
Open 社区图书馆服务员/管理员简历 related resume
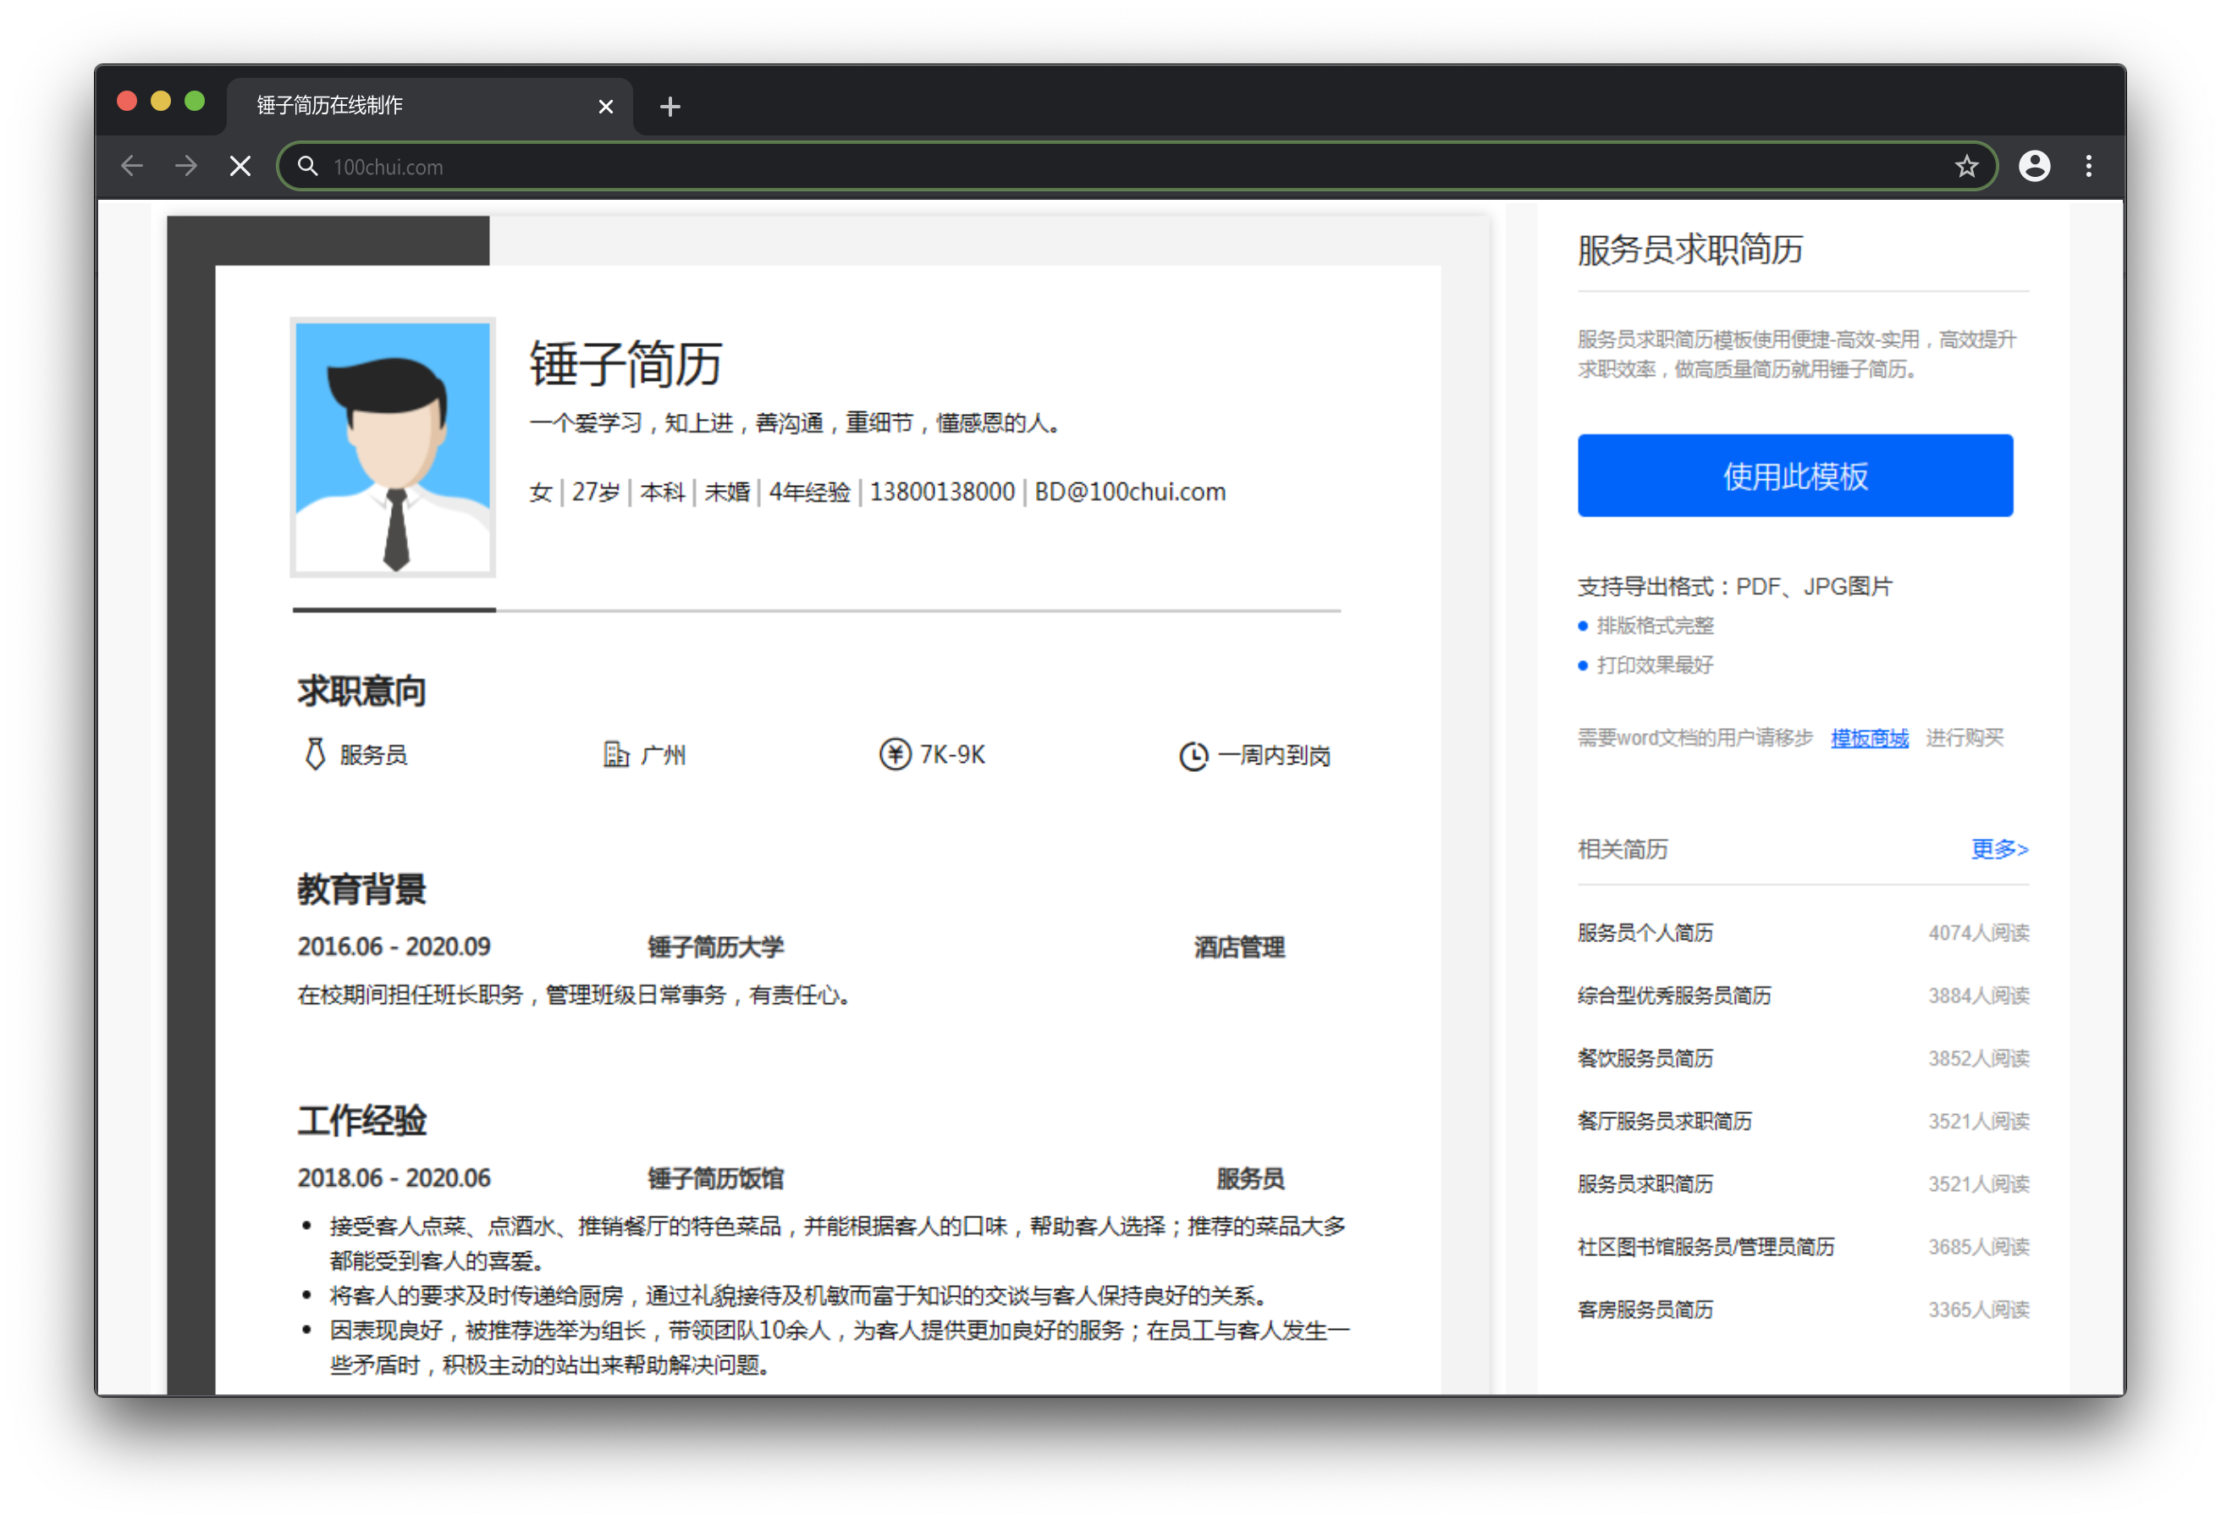(1705, 1247)
